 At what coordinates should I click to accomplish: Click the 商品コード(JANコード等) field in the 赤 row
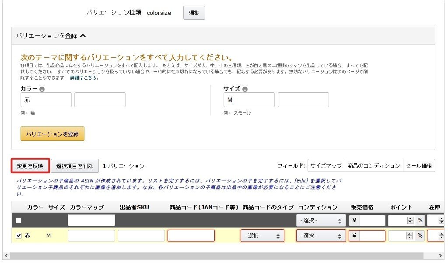(191, 236)
